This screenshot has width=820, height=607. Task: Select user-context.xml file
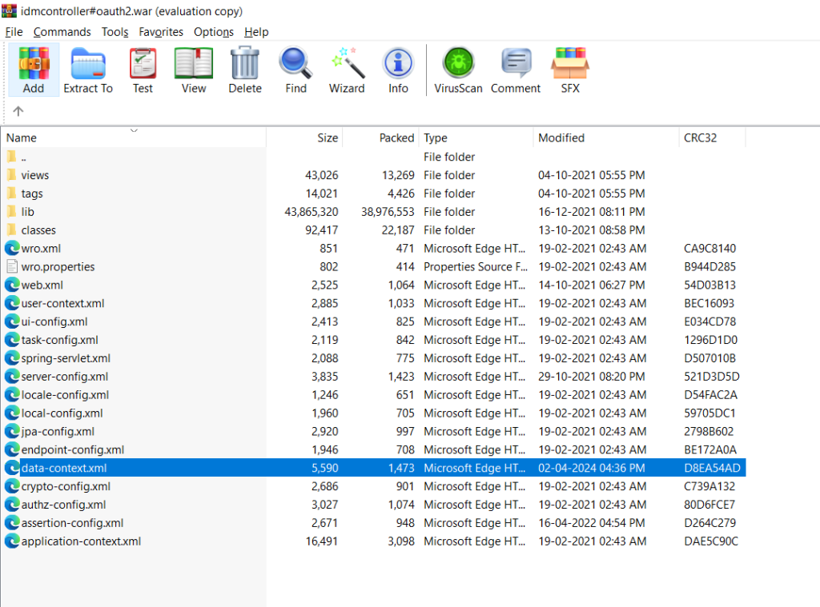click(x=62, y=303)
